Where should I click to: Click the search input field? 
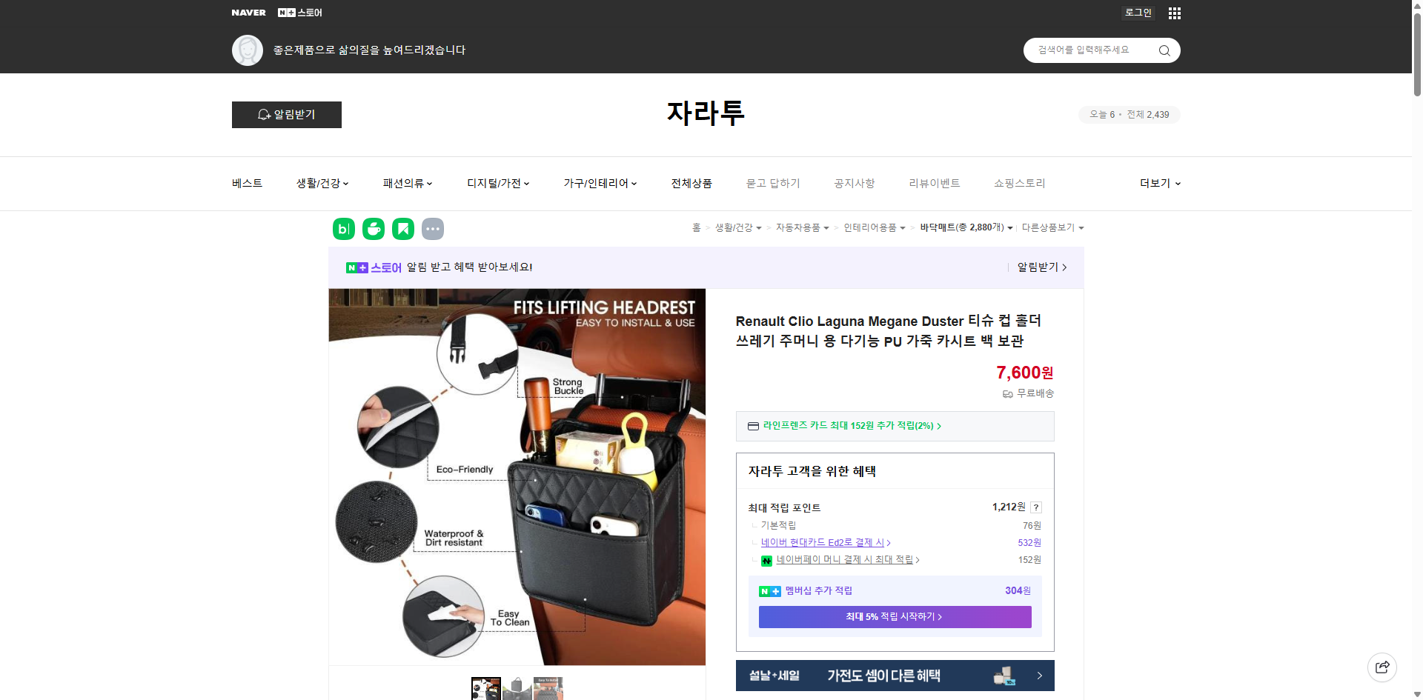click(x=1089, y=50)
